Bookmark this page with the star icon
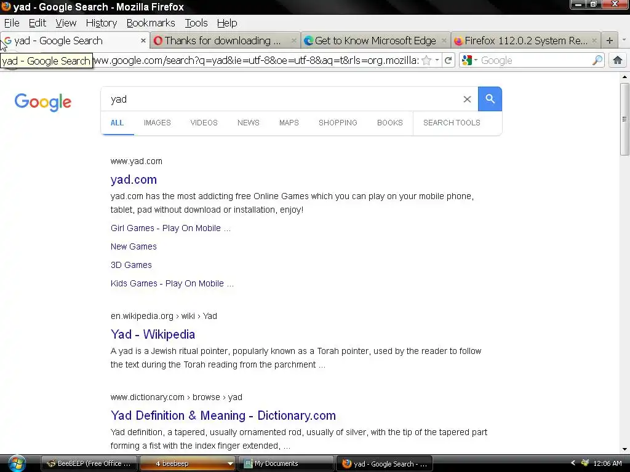Viewport: 630px width, 472px height. 427,61
